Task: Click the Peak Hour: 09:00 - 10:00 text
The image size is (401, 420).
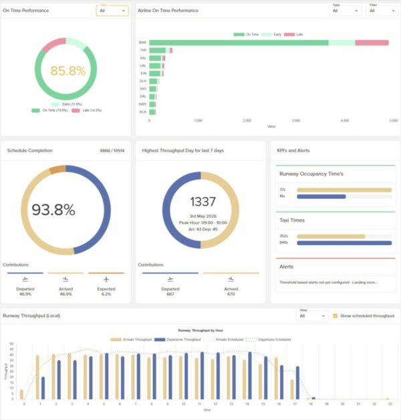Action: point(203,222)
